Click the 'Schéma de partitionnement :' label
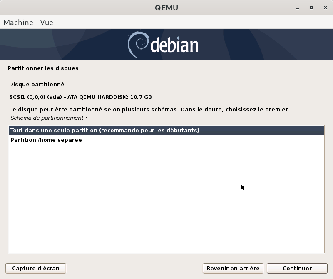Viewport: 333px width, 279px height. (49, 118)
